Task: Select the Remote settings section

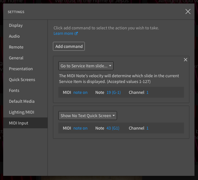Action: click(16, 47)
